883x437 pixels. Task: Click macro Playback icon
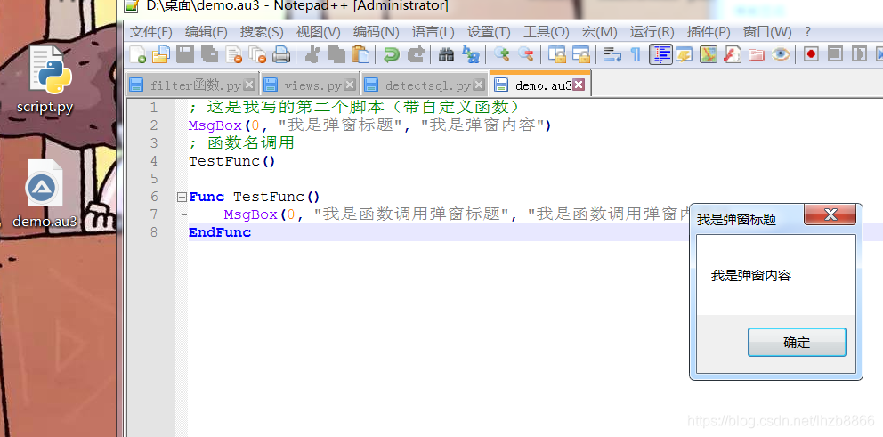click(859, 54)
